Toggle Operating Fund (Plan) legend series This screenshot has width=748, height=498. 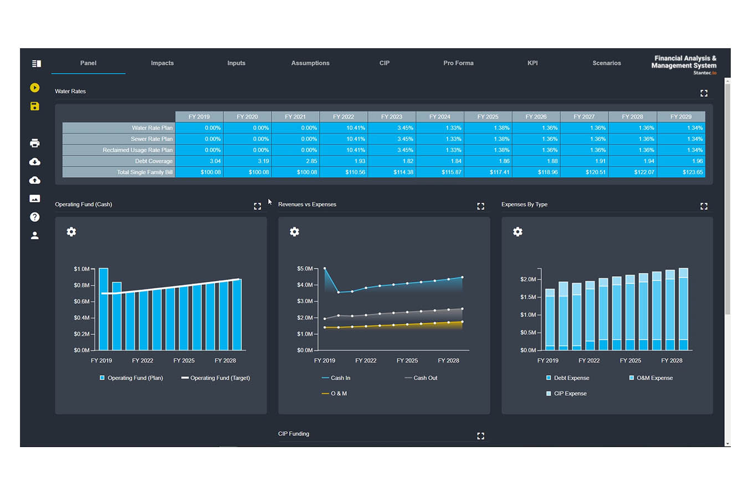point(131,378)
